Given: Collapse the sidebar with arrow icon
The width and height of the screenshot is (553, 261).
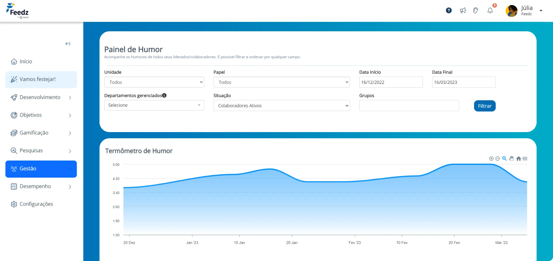Looking at the screenshot, I should pyautogui.click(x=68, y=44).
